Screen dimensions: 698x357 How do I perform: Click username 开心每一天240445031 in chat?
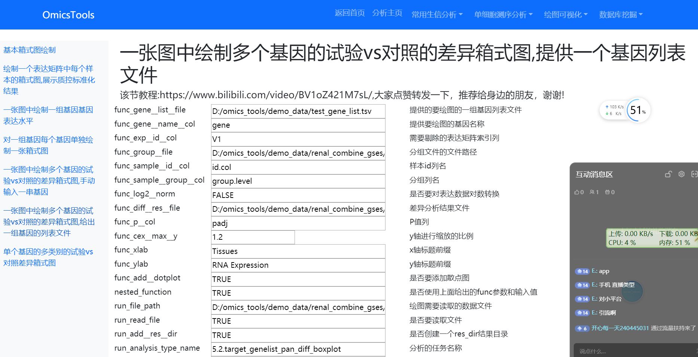click(620, 328)
